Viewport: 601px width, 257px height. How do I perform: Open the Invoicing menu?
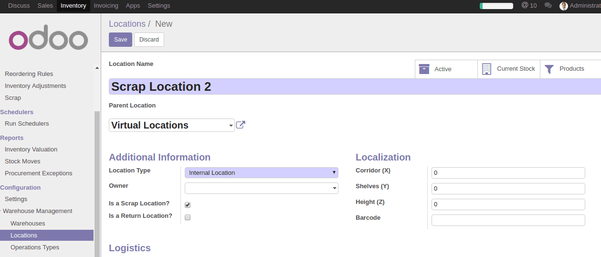[x=106, y=6]
